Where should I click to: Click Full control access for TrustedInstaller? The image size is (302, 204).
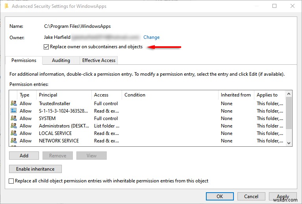point(106,104)
